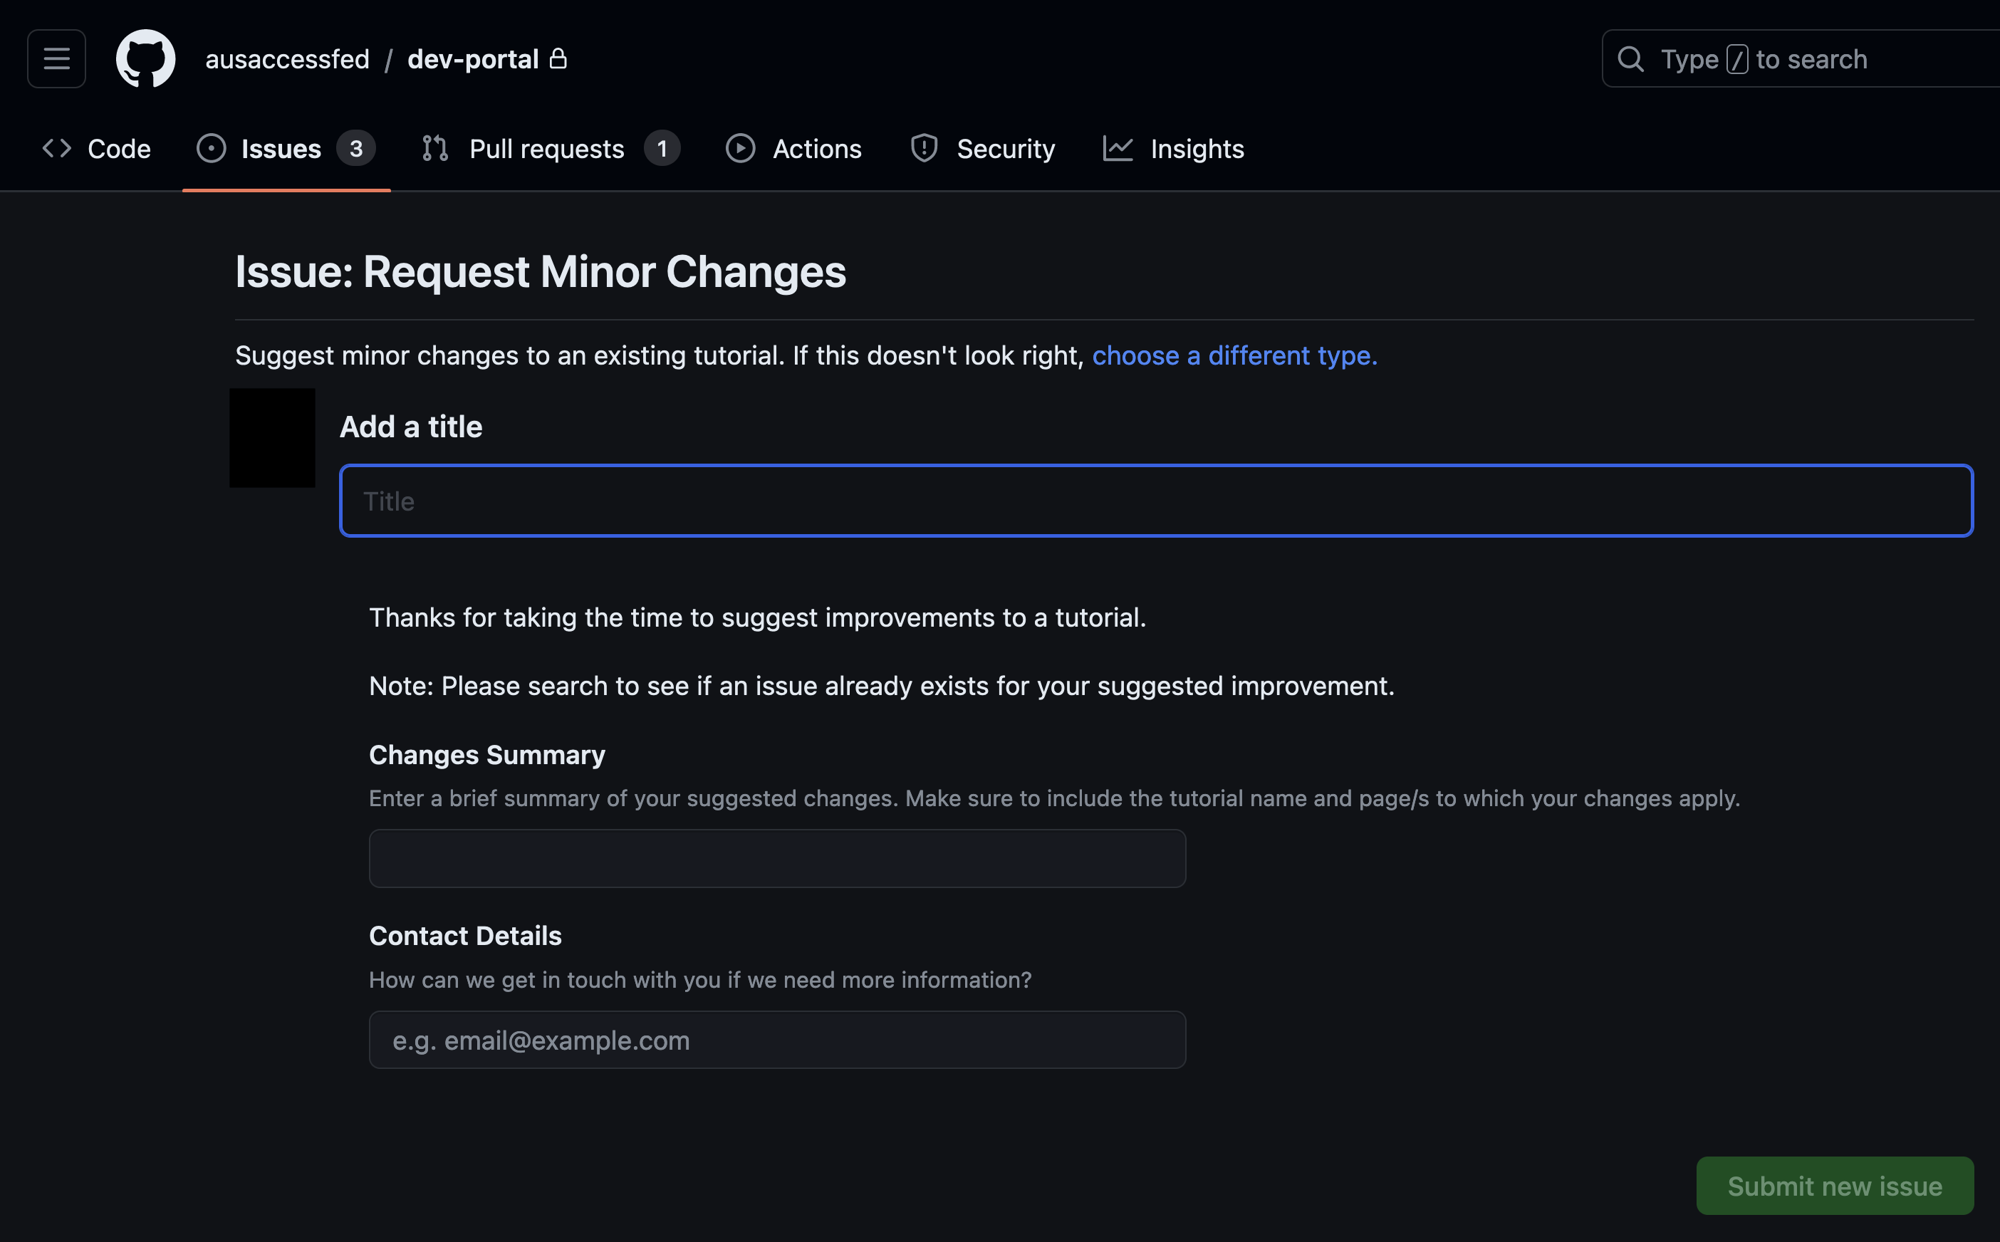
Task: Click the Security tab icon
Action: [925, 147]
